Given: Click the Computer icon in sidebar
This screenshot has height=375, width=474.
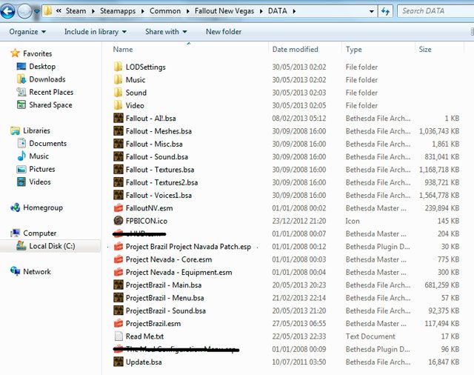Looking at the screenshot, I should (15, 233).
